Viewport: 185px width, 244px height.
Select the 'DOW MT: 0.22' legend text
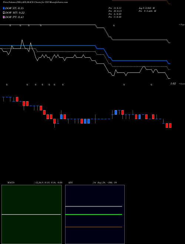pyautogui.click(x=15, y=13)
